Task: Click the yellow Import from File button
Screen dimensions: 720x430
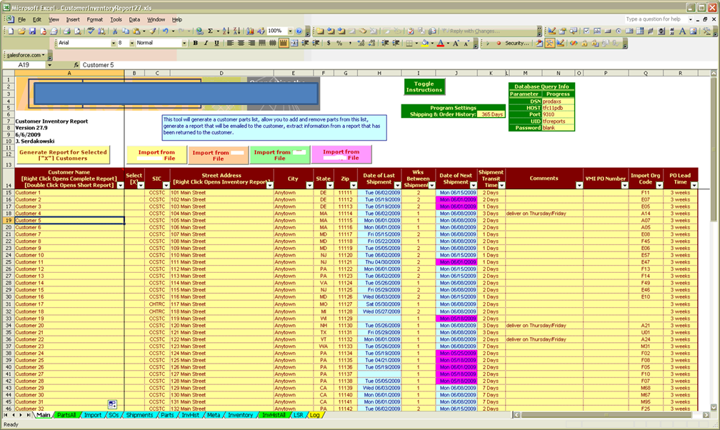Action: [x=157, y=155]
